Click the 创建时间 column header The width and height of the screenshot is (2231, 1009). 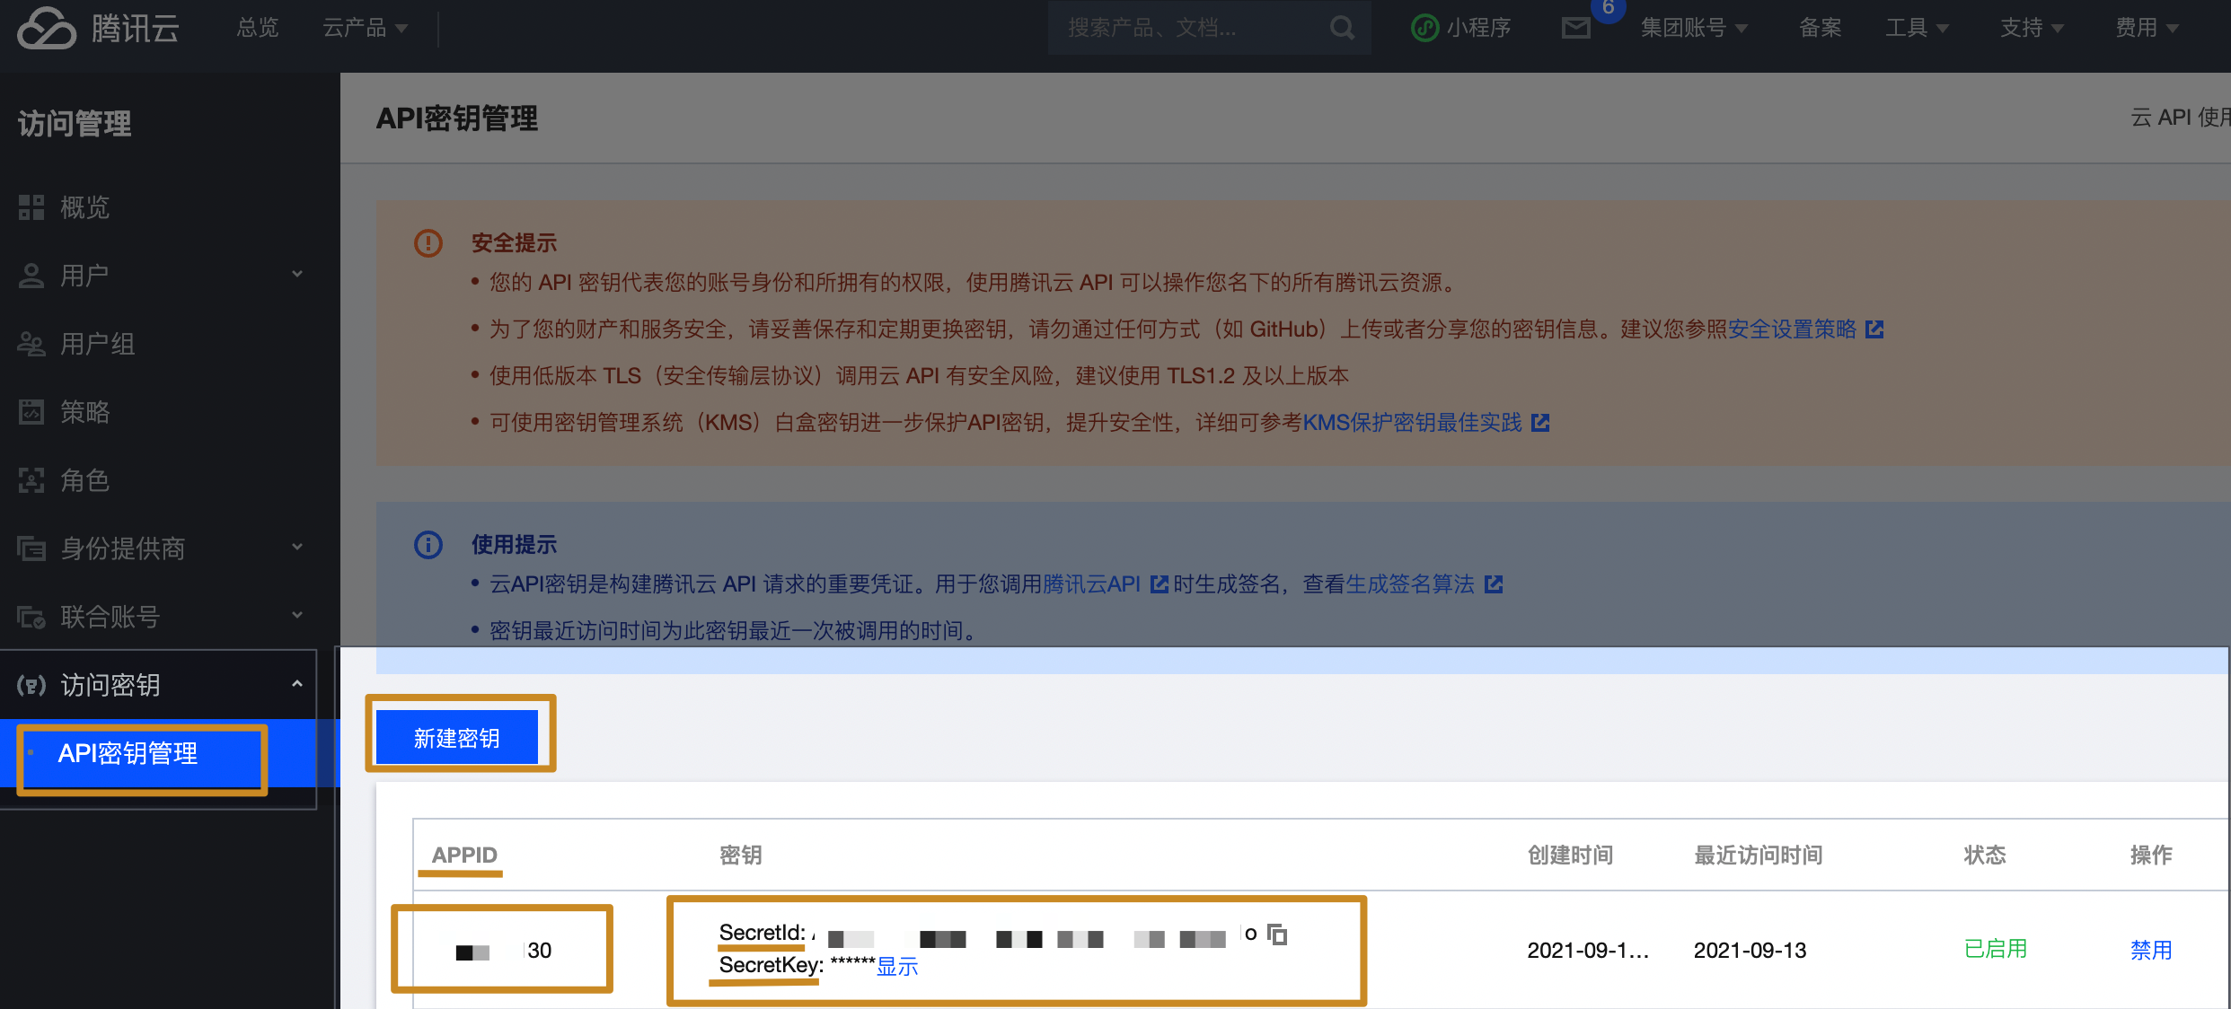(1571, 855)
